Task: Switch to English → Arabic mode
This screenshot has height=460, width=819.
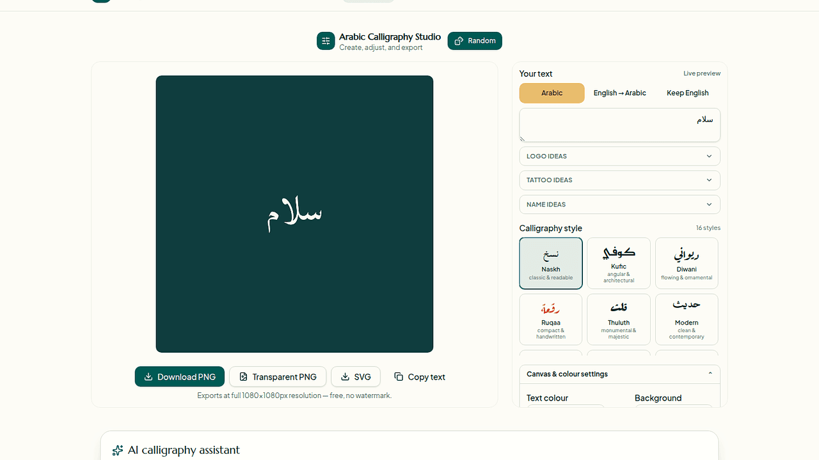Action: pyautogui.click(x=619, y=93)
